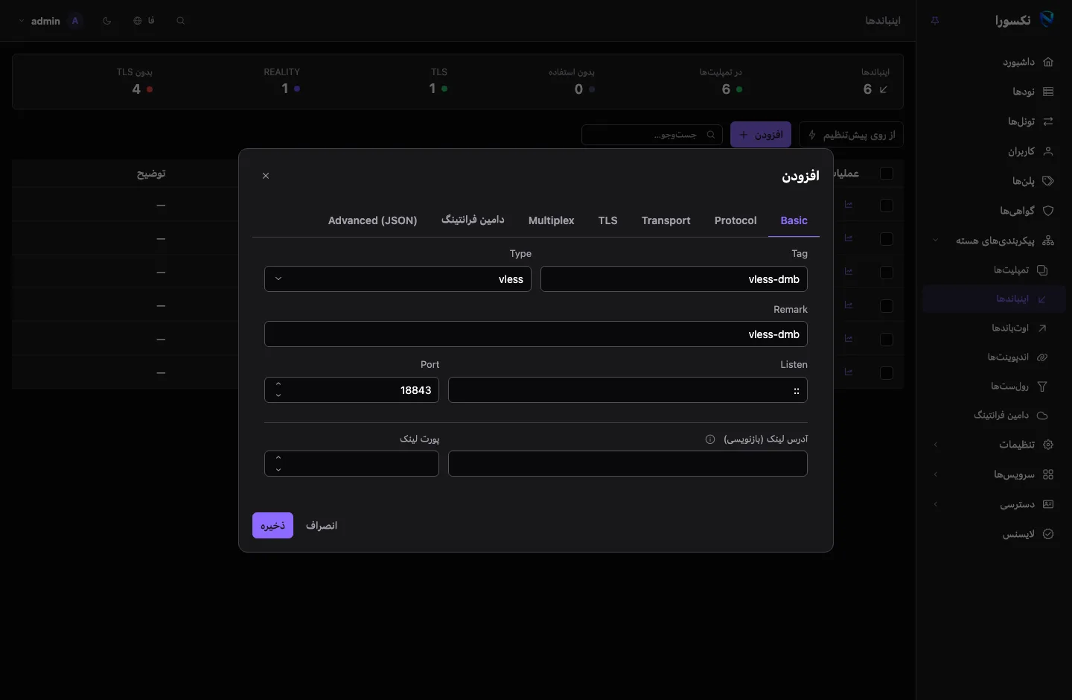
Task: Click the purple افزودن add button
Action: (x=761, y=135)
